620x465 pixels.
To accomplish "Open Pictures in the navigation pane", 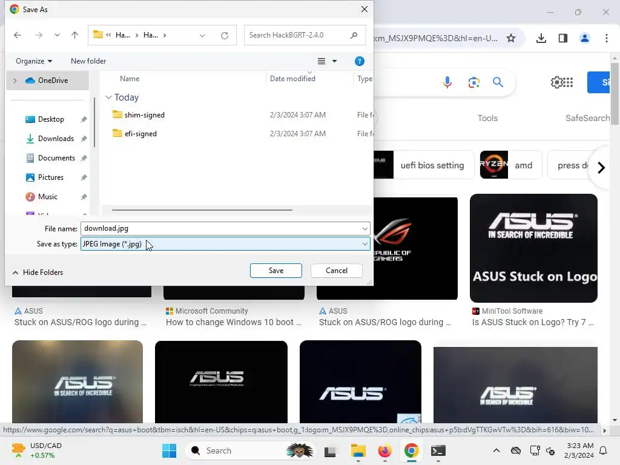I will (x=51, y=177).
